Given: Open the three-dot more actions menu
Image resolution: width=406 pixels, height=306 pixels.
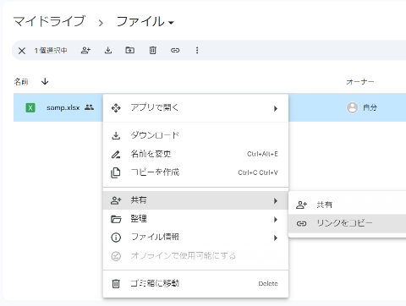Looking at the screenshot, I should pyautogui.click(x=197, y=51).
